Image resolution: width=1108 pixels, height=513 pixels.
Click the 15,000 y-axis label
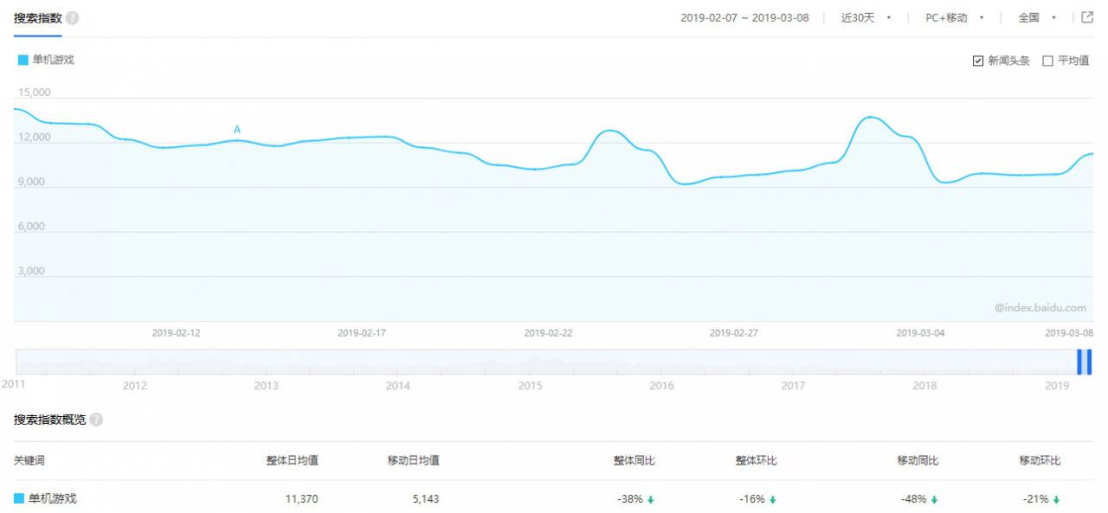click(35, 93)
